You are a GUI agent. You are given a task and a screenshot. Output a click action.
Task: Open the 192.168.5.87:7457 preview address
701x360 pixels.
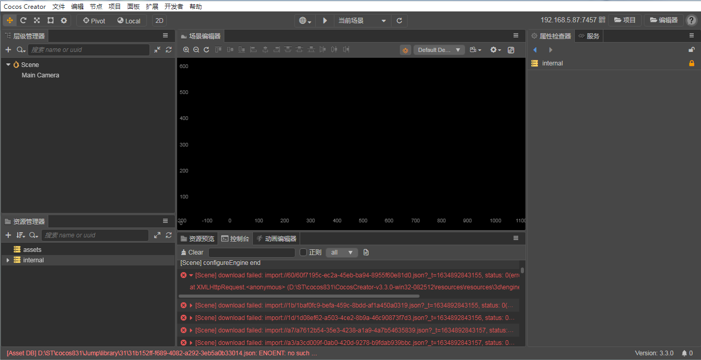(x=569, y=20)
